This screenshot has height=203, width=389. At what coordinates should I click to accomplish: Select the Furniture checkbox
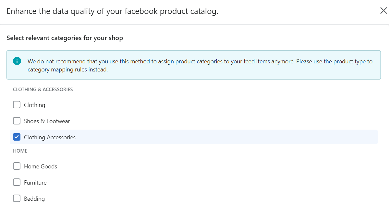coord(17,182)
